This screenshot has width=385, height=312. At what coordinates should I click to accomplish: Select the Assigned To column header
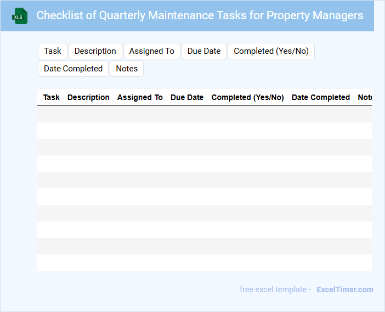[140, 97]
